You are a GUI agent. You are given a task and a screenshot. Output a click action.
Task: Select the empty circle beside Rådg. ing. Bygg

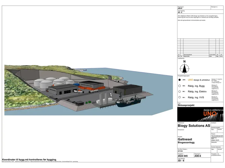pos(179,86)
